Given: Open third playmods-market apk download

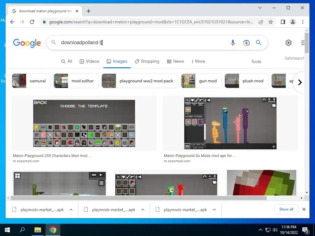Looking at the screenshot, I should click(182, 210).
